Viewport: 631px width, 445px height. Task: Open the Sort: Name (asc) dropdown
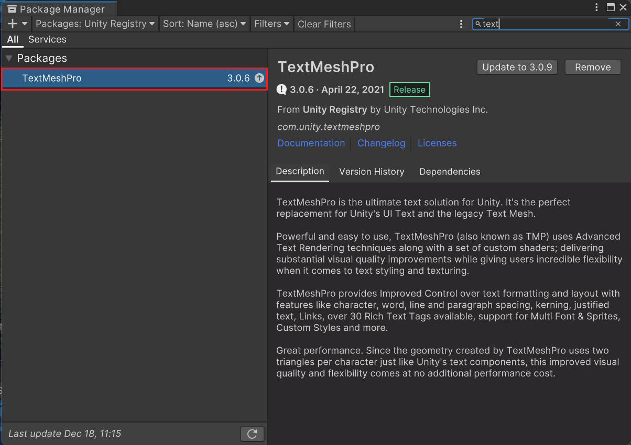204,24
